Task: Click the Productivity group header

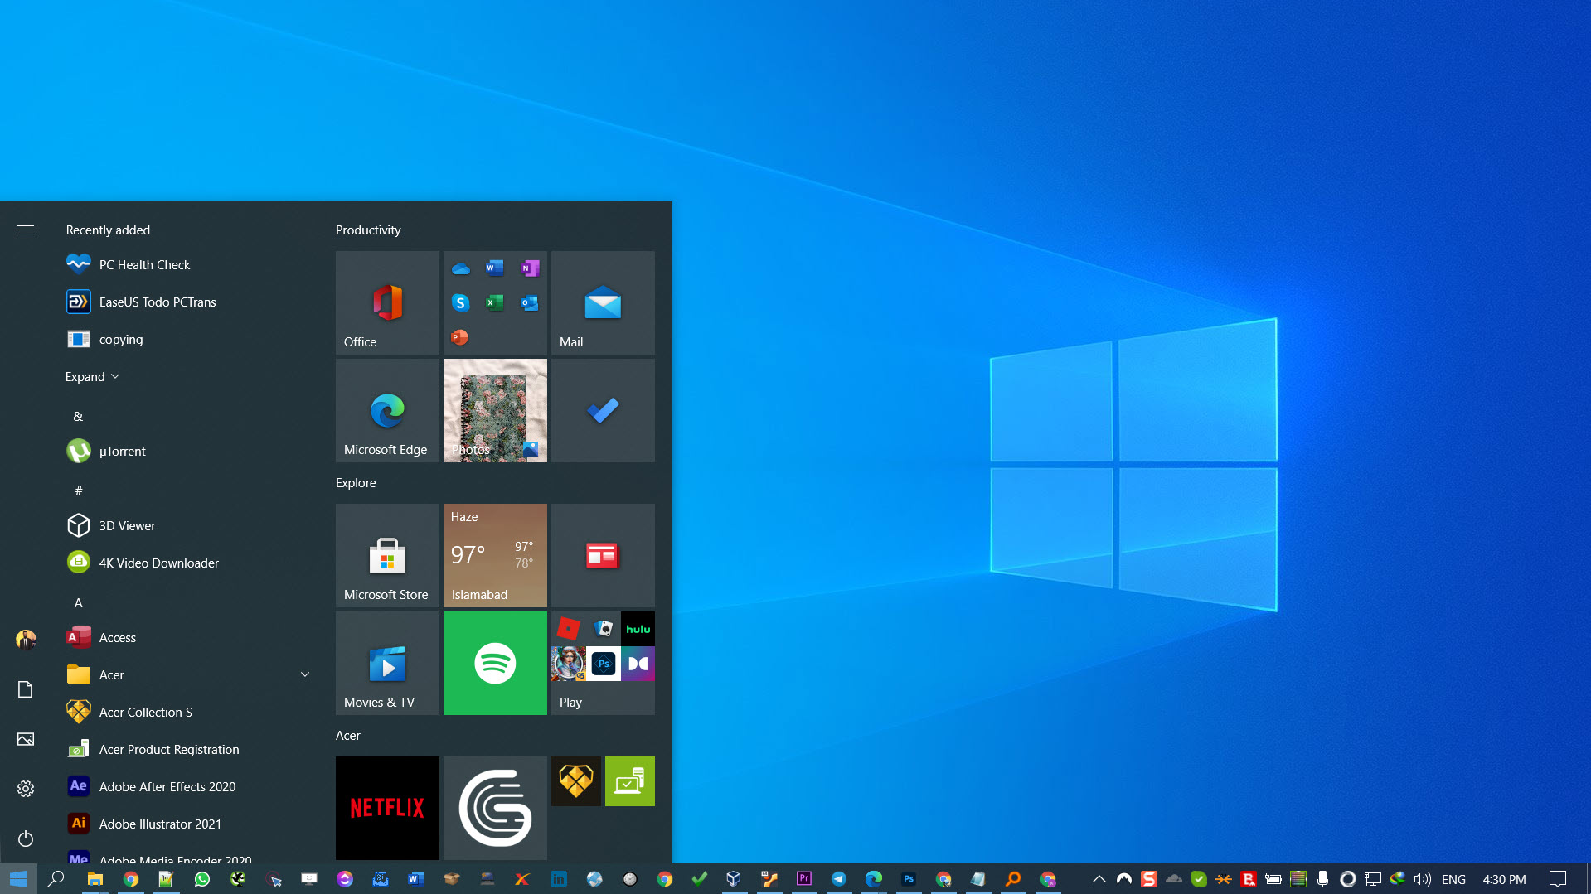Action: coord(368,230)
